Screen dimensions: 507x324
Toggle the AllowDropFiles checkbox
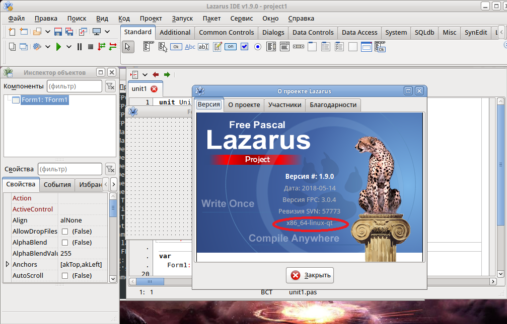pyautogui.click(x=65, y=232)
